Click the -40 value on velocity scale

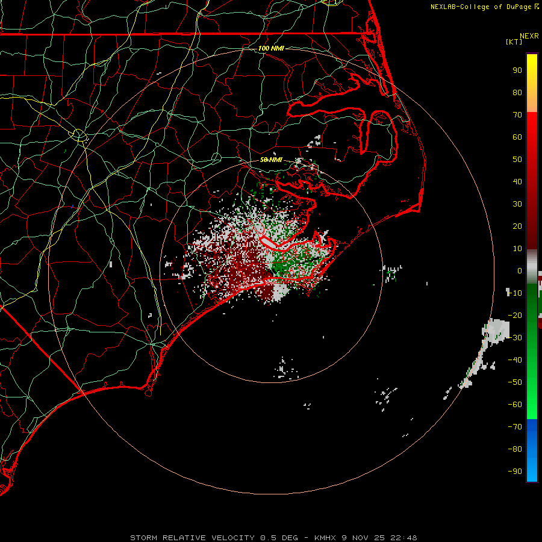[x=515, y=360]
